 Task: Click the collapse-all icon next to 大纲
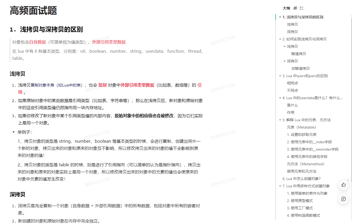[302, 8]
